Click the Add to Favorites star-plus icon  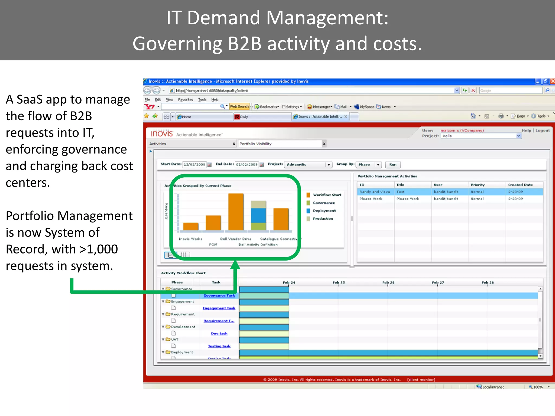[x=155, y=116]
